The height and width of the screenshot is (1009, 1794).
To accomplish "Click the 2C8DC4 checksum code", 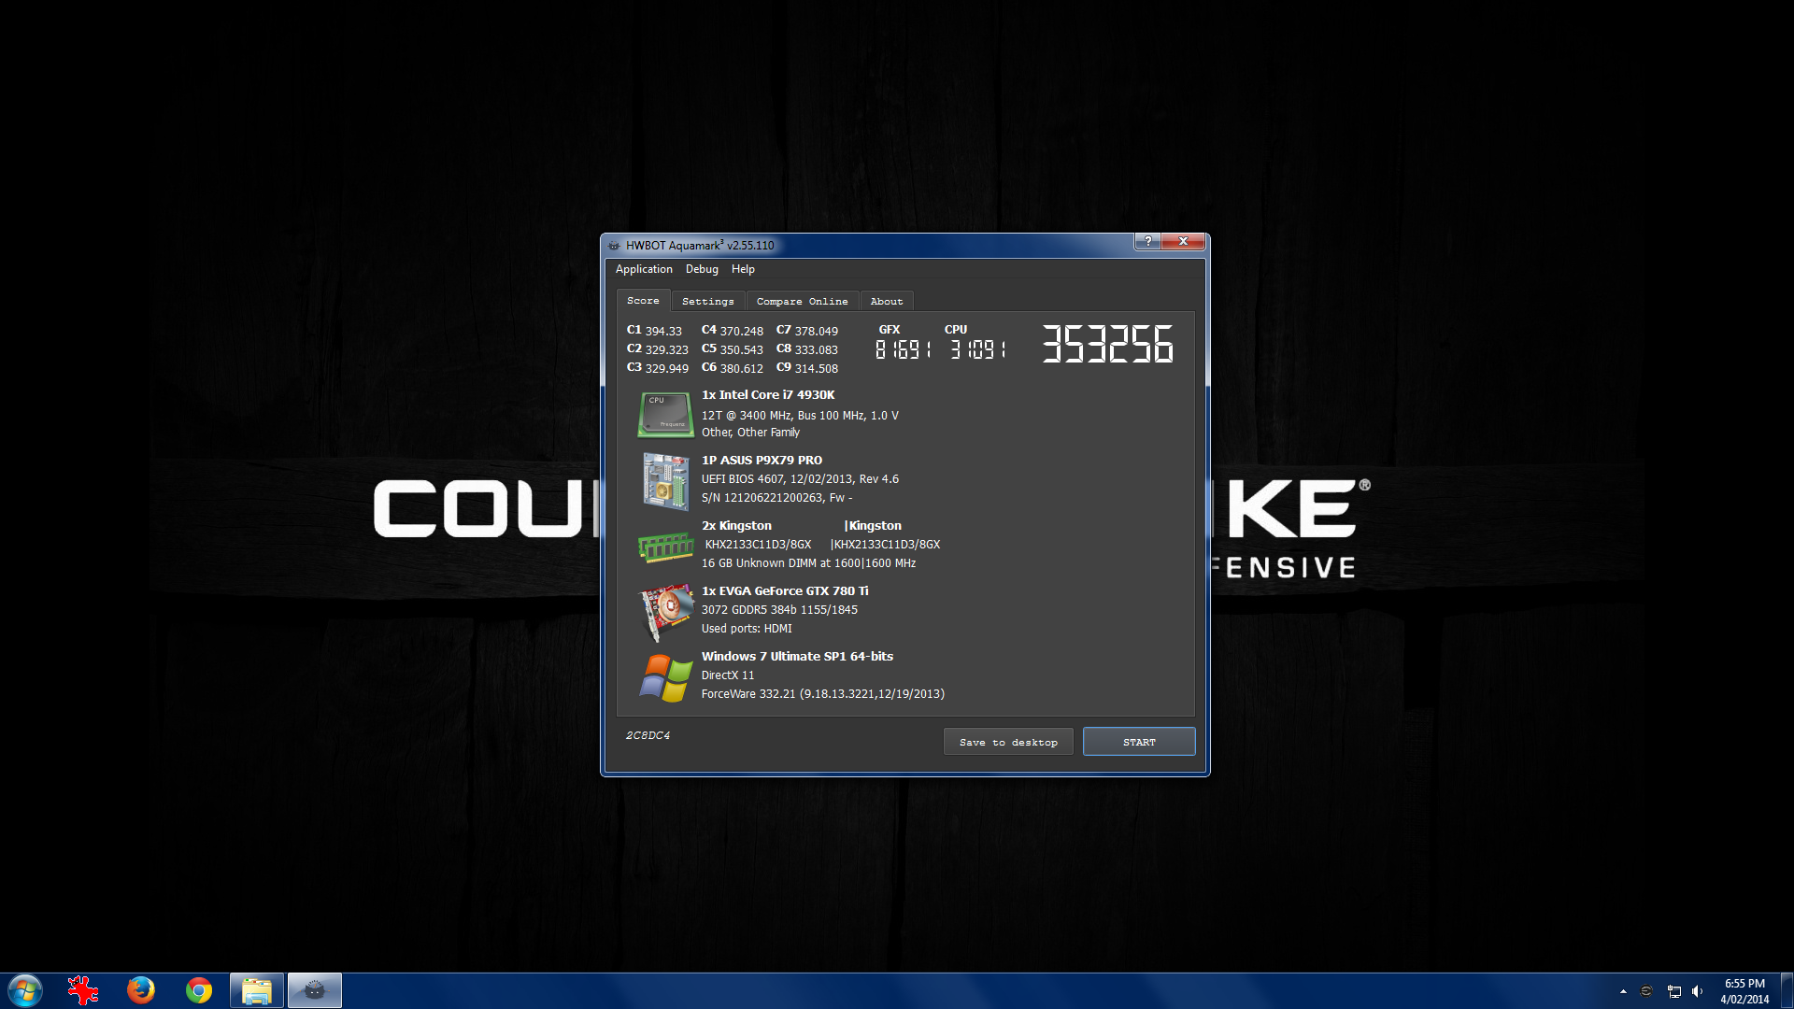I will [x=648, y=735].
